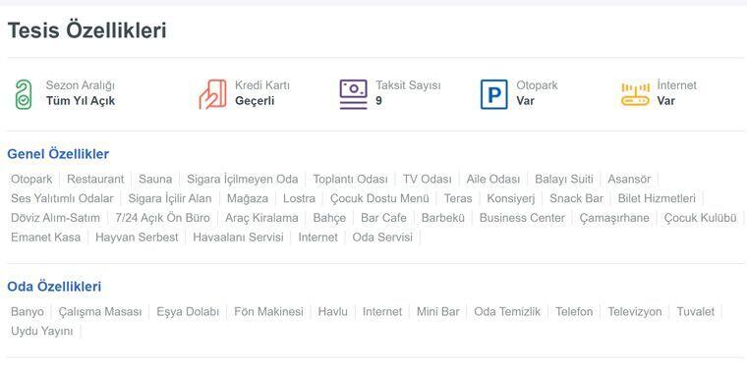
Task: Click '7/24 Açık Ön Büro' feature
Action: pos(162,218)
